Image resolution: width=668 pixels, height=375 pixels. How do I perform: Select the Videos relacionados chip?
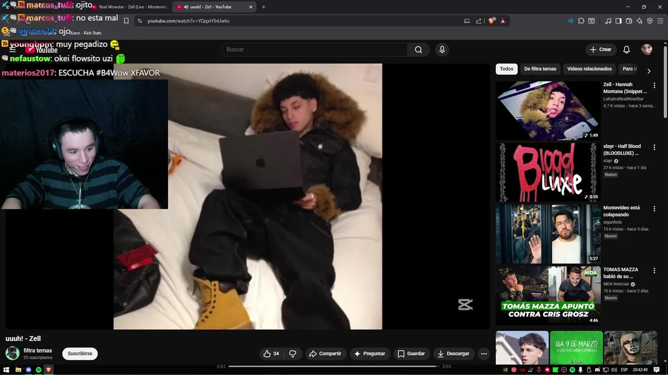click(589, 69)
